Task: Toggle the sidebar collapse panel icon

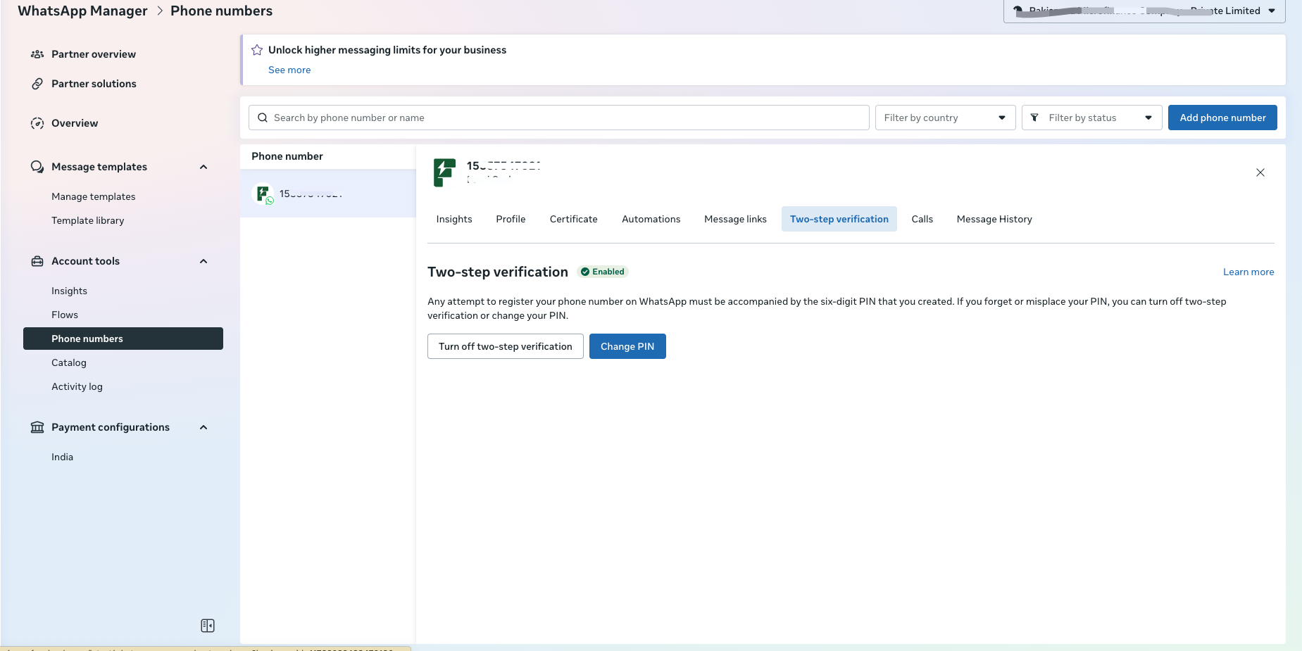Action: click(208, 626)
